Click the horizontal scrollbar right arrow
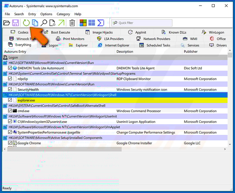The width and height of the screenshot is (235, 193). point(225,149)
